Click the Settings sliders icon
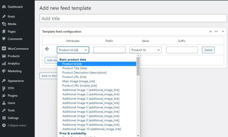Screen dimensions: 228x137 click(4, 118)
